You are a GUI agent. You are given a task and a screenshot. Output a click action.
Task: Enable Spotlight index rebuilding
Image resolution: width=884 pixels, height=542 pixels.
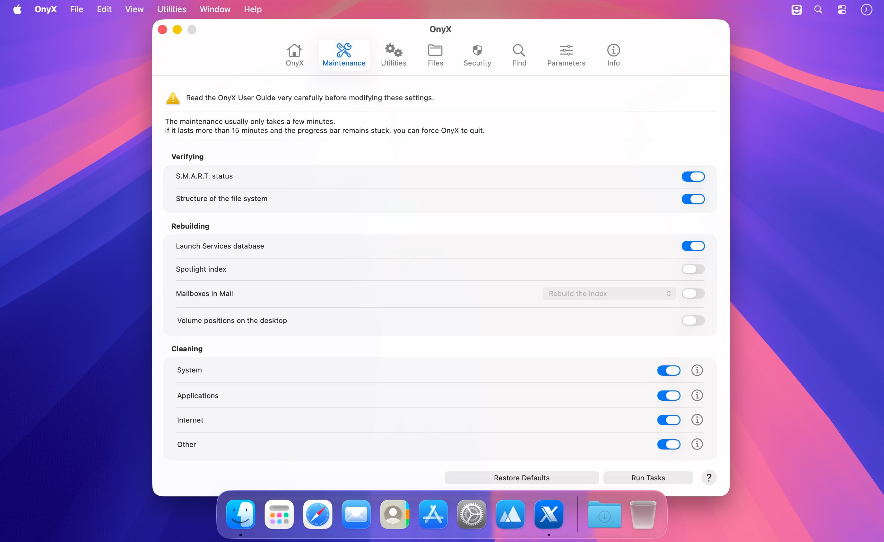coord(693,269)
